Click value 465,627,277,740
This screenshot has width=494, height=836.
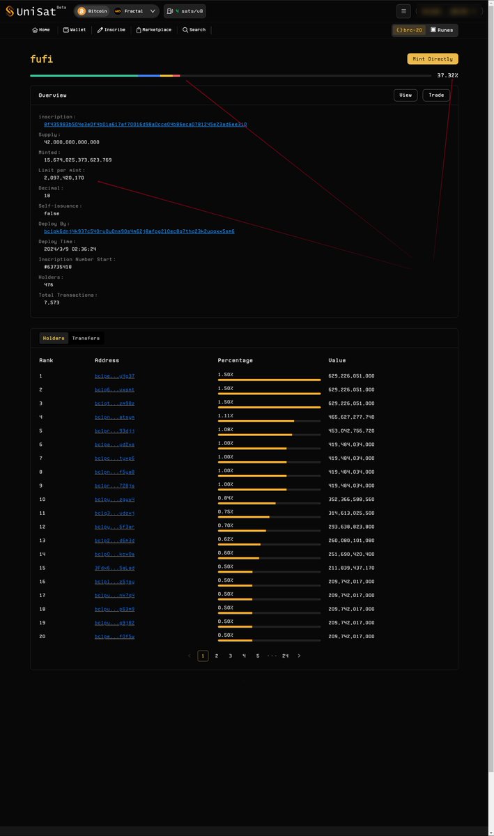pyautogui.click(x=351, y=417)
